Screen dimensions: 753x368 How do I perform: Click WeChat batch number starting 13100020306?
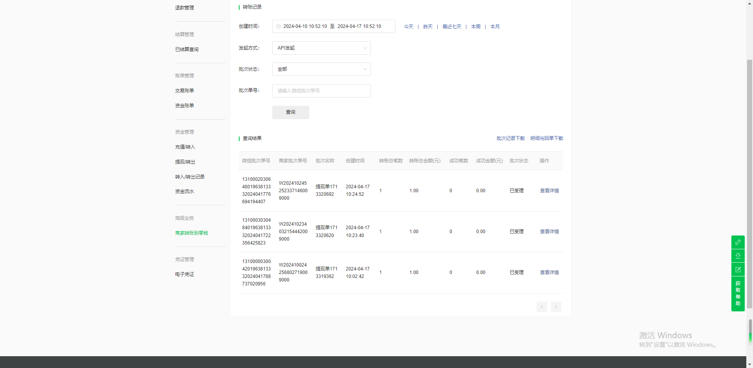click(x=257, y=190)
